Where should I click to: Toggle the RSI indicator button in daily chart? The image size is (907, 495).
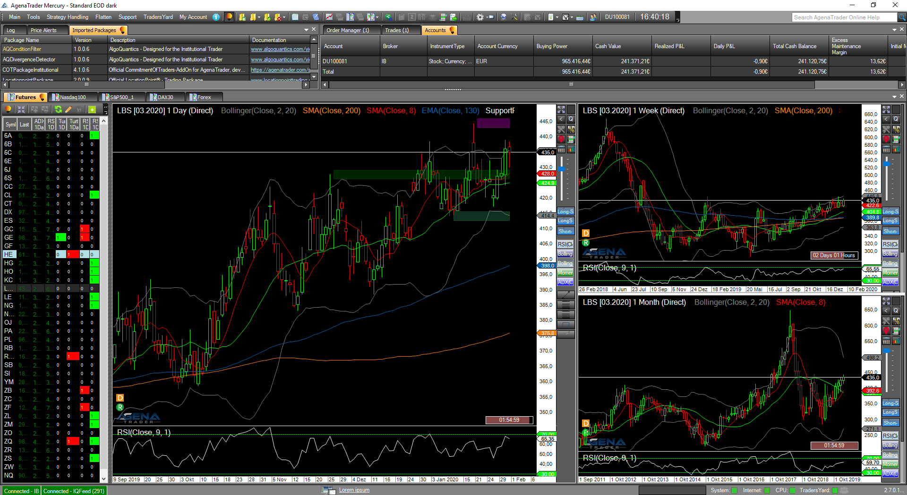[565, 244]
